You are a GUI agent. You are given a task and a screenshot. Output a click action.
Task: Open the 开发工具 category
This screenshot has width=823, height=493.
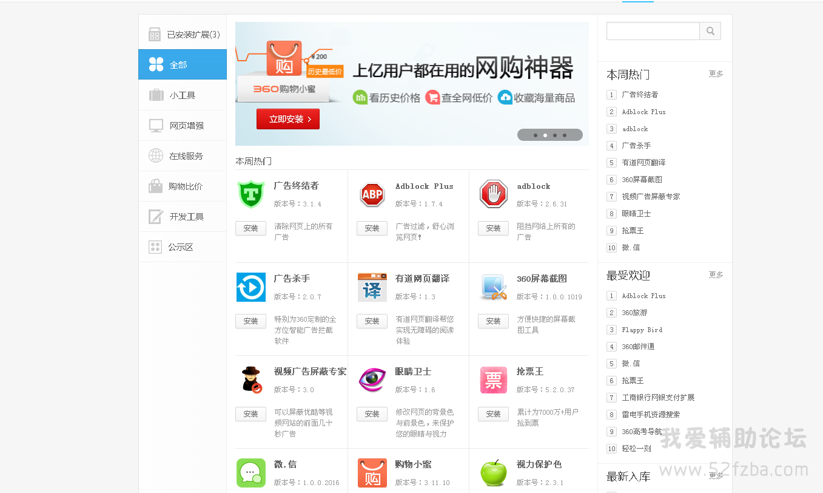coord(183,217)
